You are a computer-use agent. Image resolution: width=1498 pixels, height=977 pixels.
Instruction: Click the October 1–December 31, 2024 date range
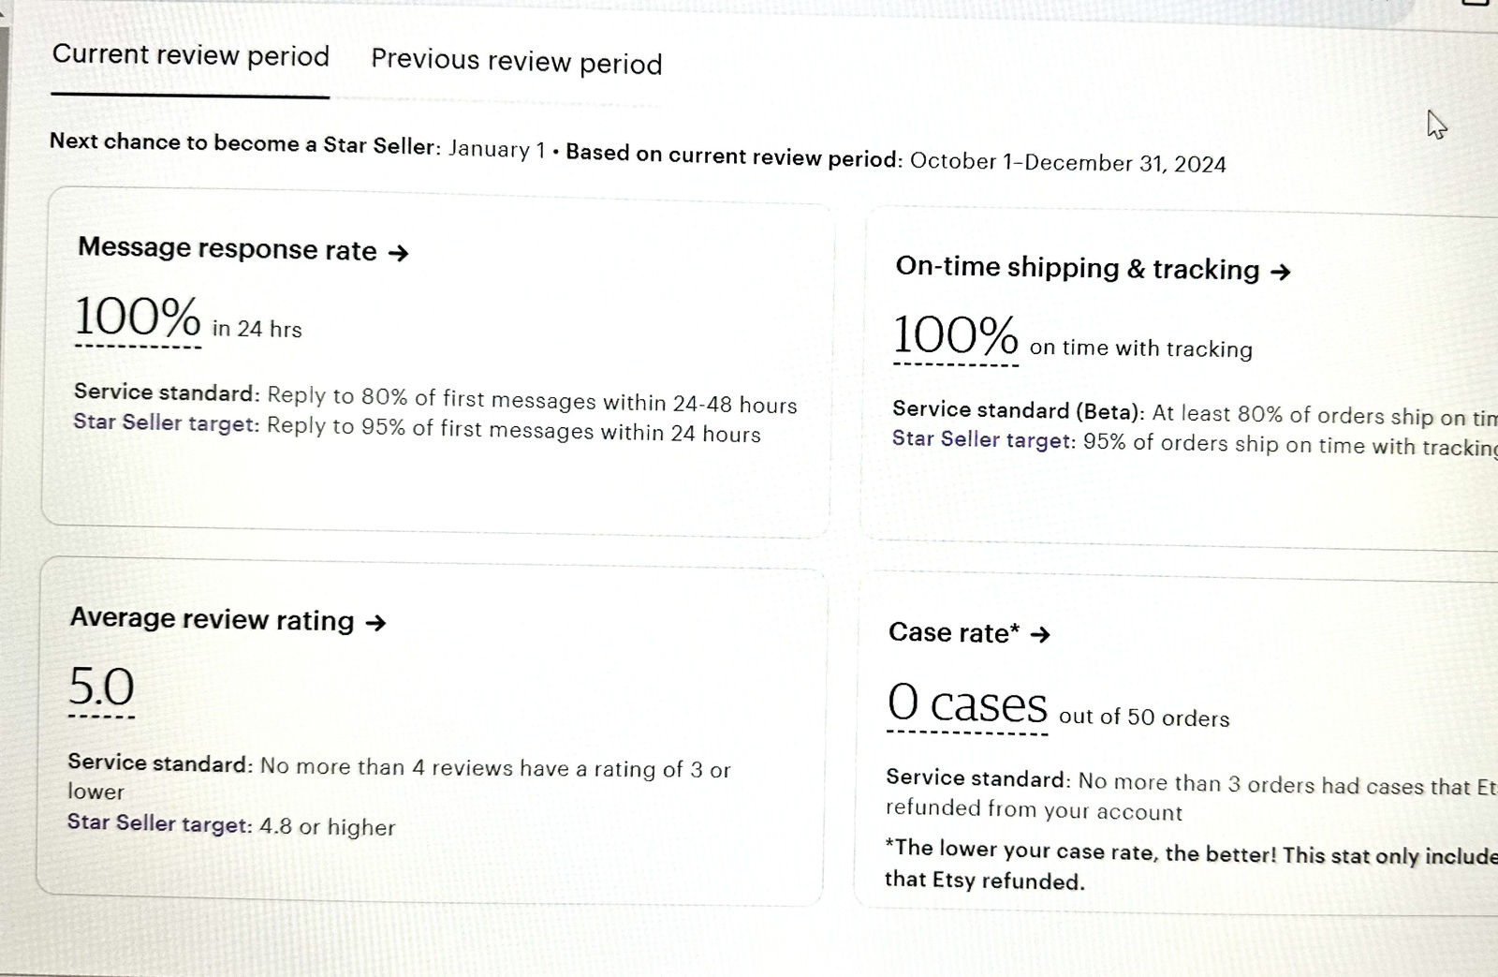[x=1068, y=163]
